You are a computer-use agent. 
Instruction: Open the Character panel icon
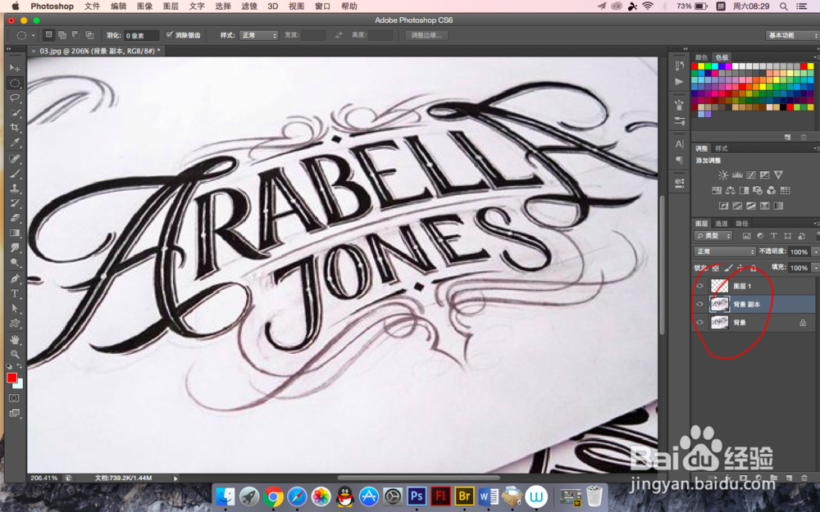click(679, 144)
